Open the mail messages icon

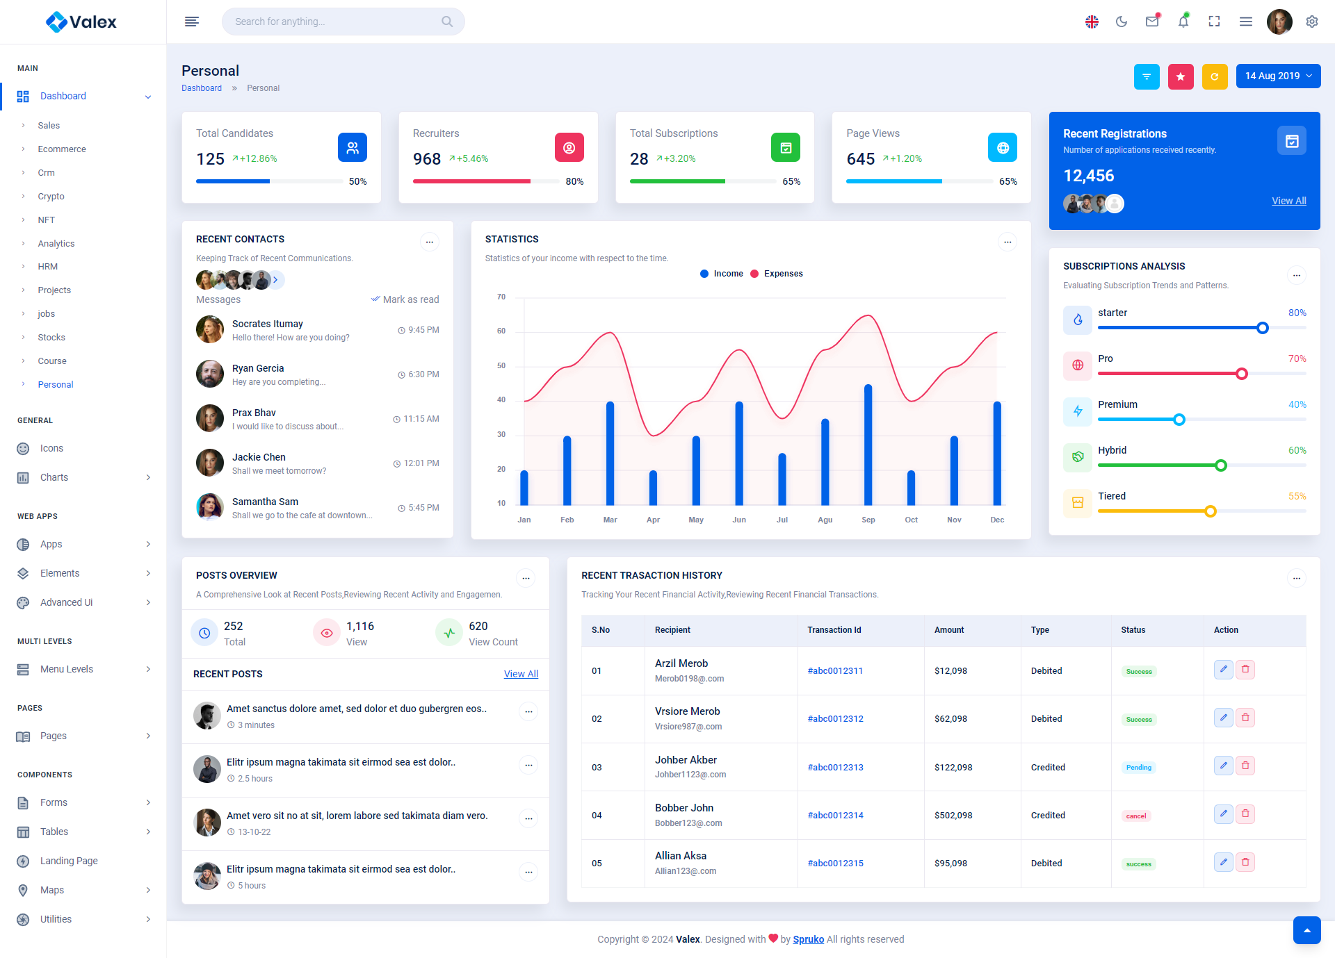[x=1152, y=22]
